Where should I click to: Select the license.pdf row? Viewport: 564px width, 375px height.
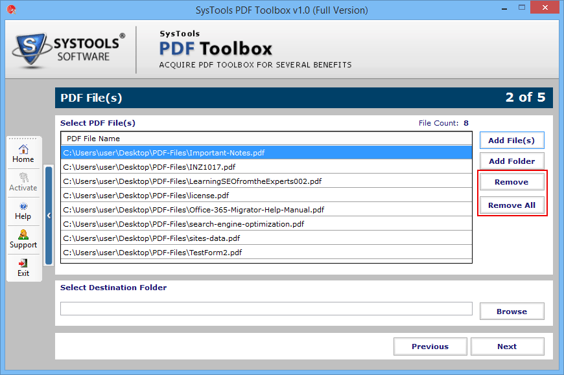[x=266, y=196]
